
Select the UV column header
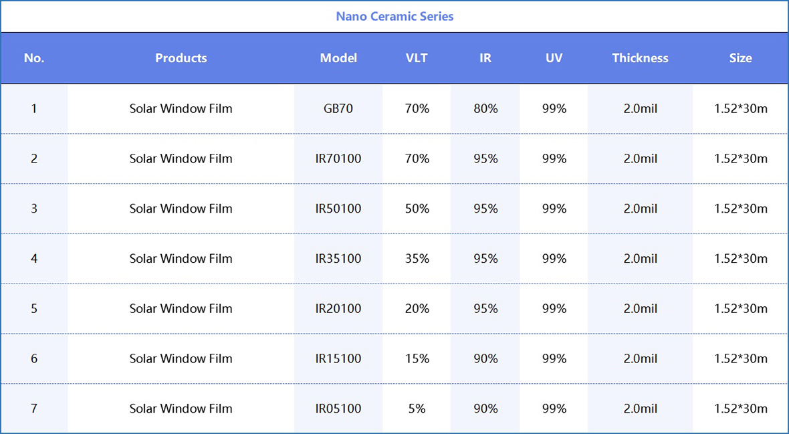[x=554, y=58]
